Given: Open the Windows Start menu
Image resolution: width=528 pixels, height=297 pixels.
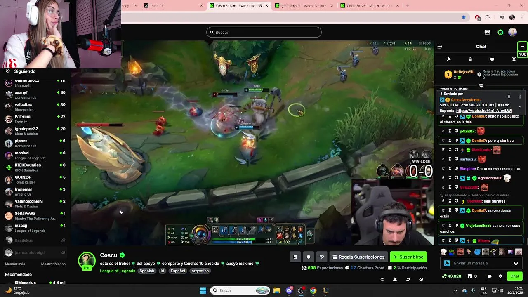Looking at the screenshot, I should [x=203, y=290].
